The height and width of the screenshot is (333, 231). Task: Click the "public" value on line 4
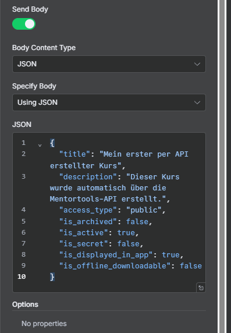coord(144,210)
